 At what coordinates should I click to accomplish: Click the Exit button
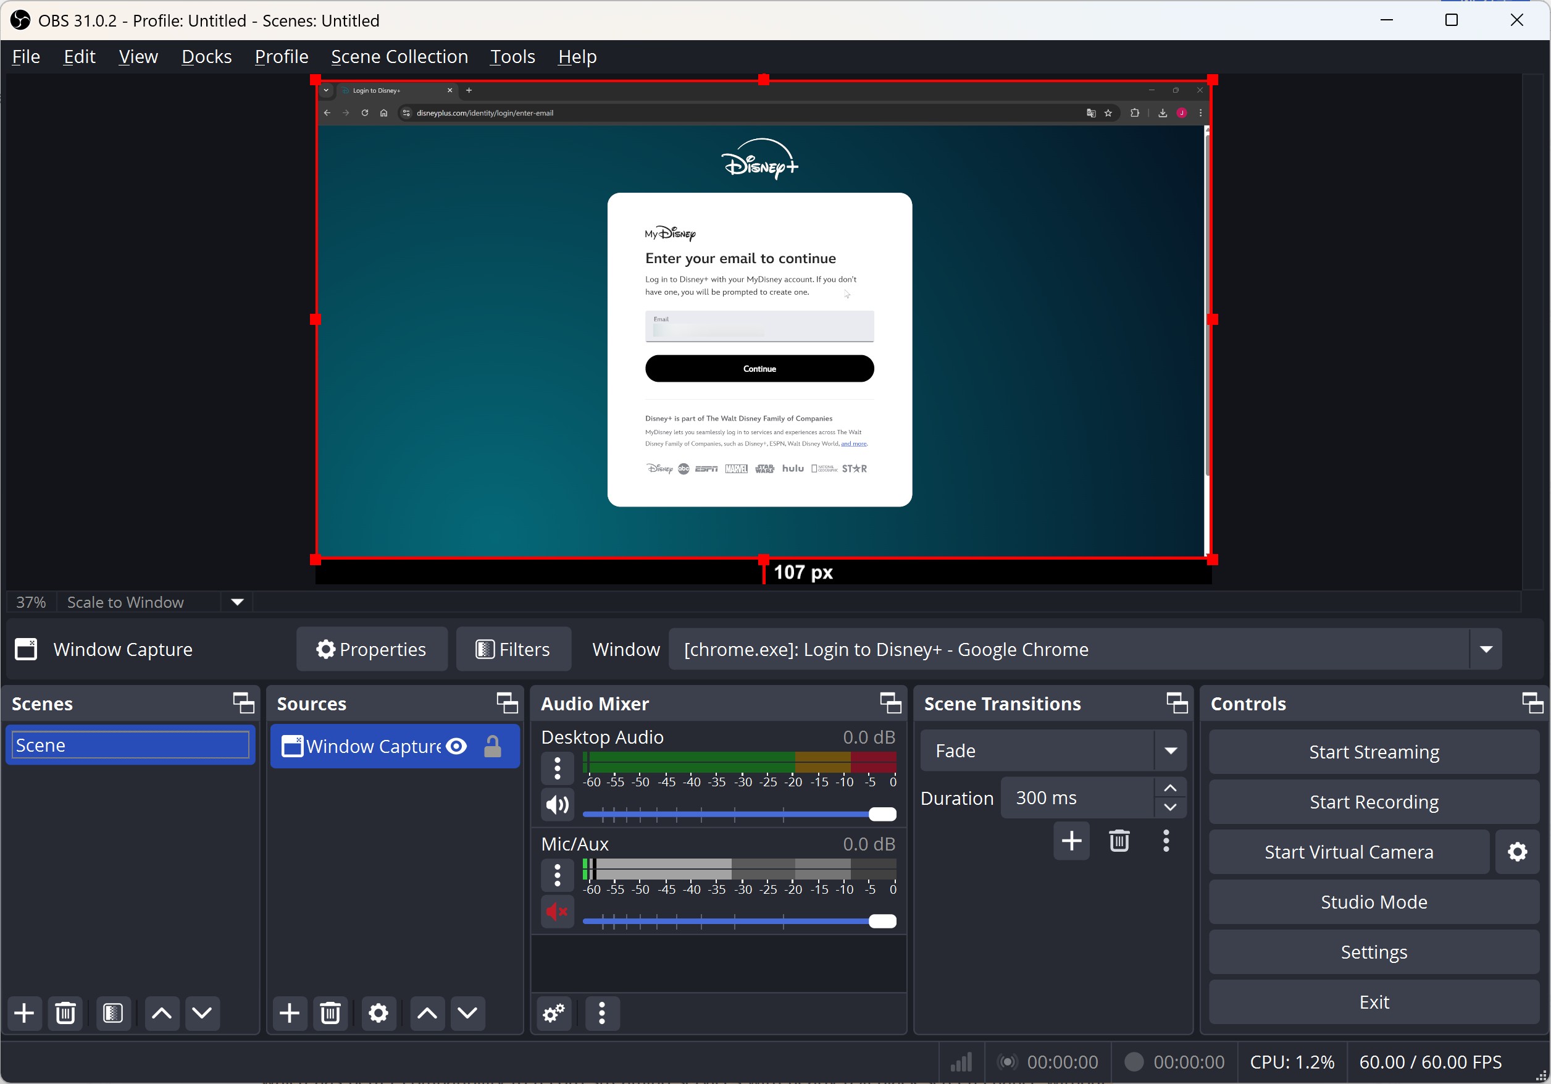coord(1373,1002)
